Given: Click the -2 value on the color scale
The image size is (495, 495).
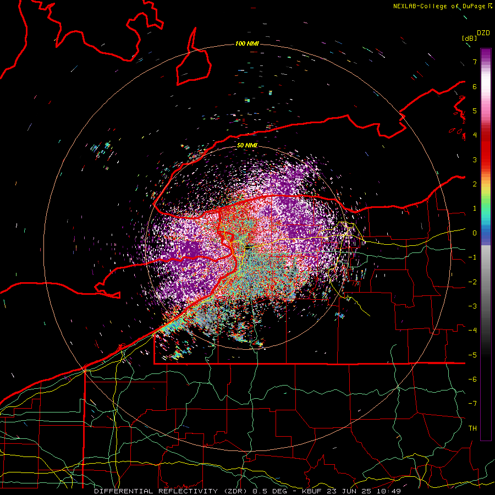Looking at the screenshot, I should point(472,282).
